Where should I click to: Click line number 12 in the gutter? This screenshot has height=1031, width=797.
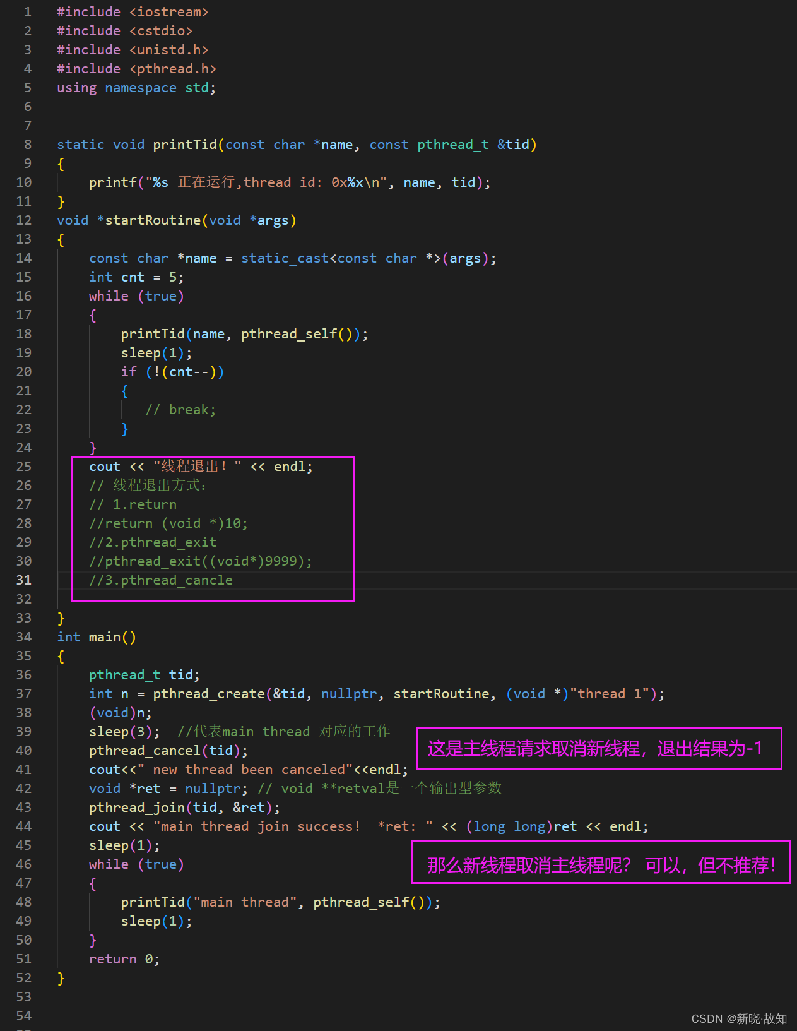click(x=24, y=220)
